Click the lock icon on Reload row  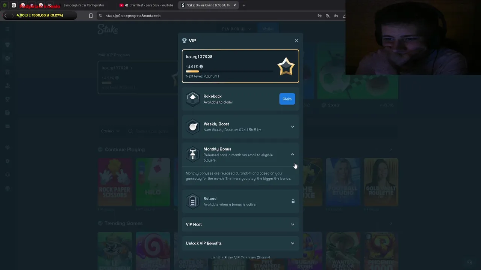293,201
